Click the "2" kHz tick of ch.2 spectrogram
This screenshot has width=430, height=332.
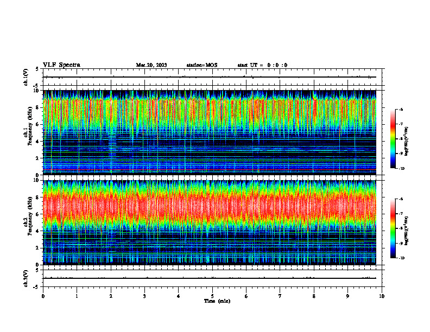(38, 248)
